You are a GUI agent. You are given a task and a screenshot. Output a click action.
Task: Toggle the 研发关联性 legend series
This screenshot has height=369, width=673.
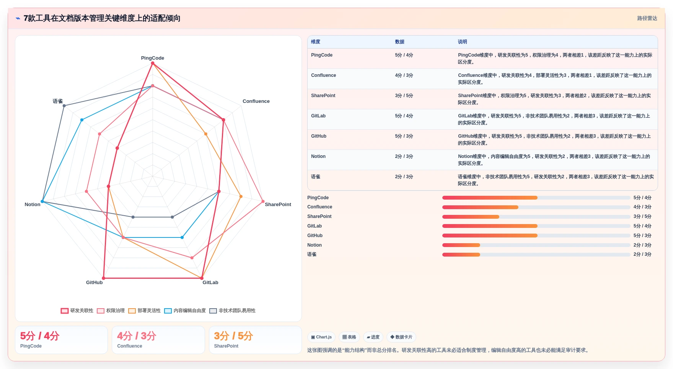point(77,310)
